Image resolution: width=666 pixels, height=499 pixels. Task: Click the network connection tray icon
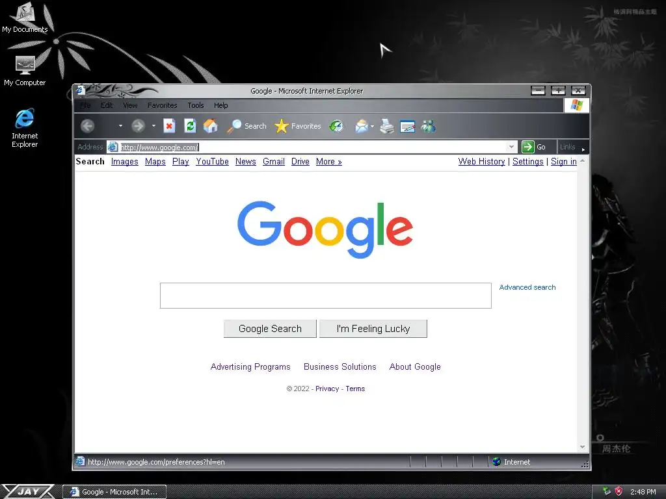click(x=607, y=491)
